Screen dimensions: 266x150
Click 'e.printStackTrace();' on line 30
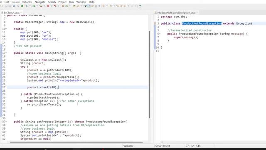tap(43, 97)
